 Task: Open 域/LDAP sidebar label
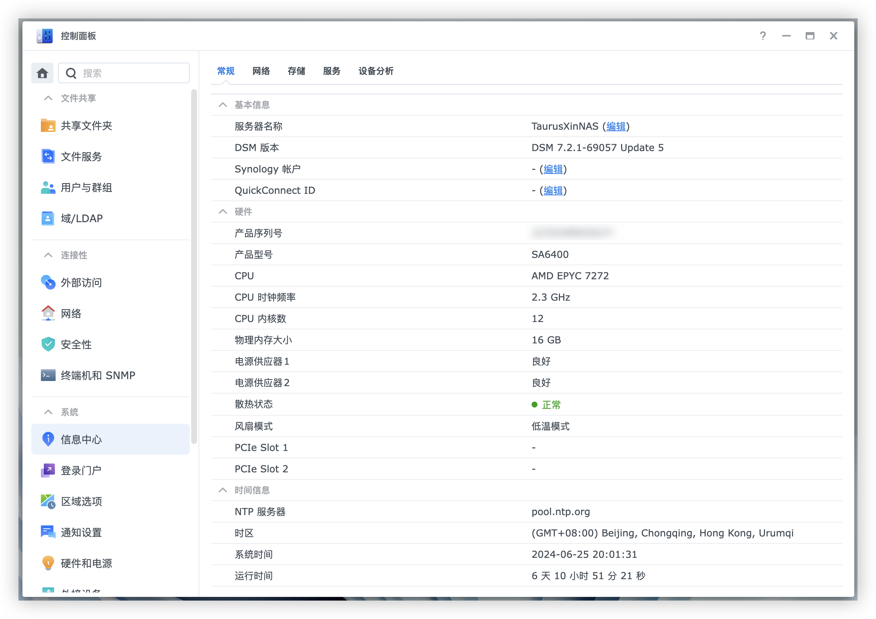[82, 218]
